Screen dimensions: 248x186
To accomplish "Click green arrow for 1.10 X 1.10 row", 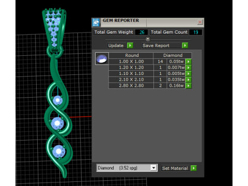I will (189, 73).
